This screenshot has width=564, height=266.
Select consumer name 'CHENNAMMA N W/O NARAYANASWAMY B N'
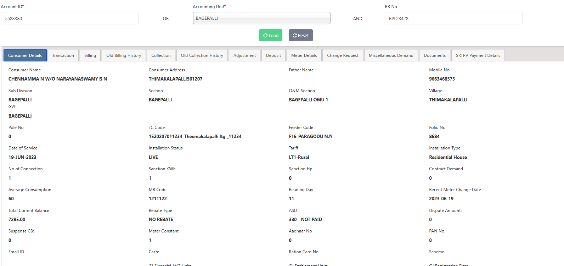(x=58, y=79)
